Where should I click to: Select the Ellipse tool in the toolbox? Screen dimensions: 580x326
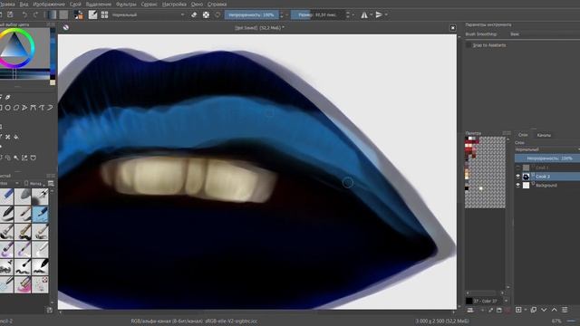7,108
